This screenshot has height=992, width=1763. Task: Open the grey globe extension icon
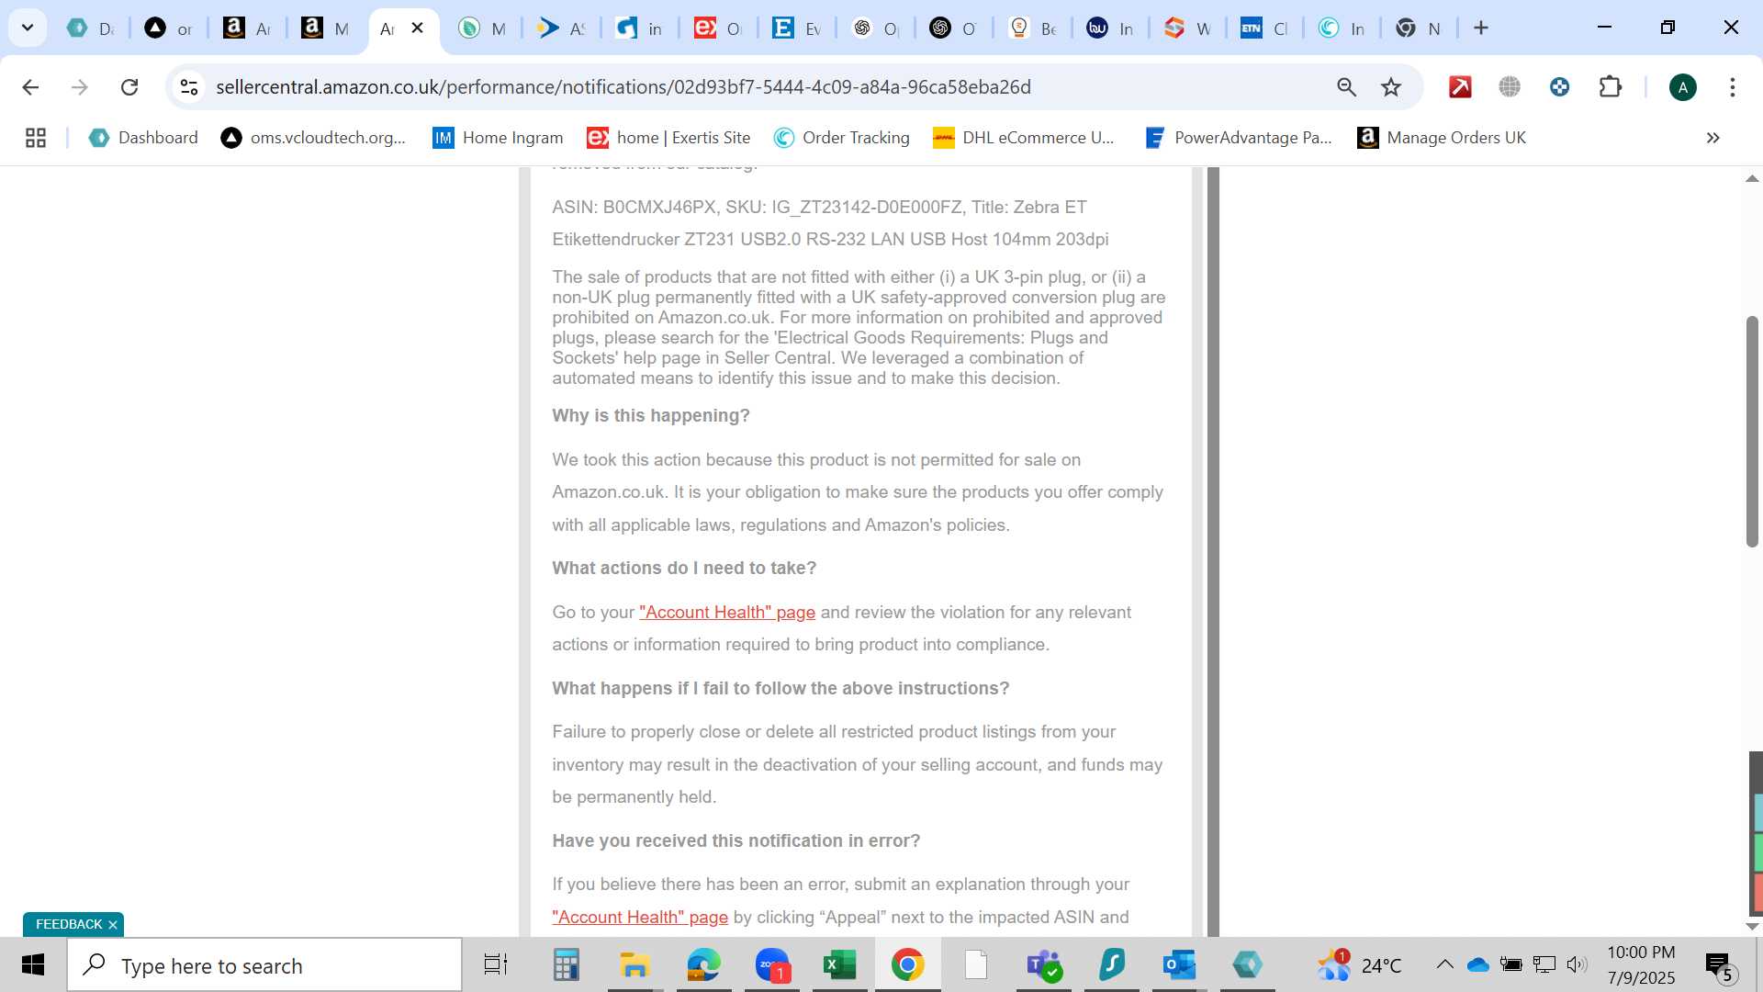(x=1510, y=87)
